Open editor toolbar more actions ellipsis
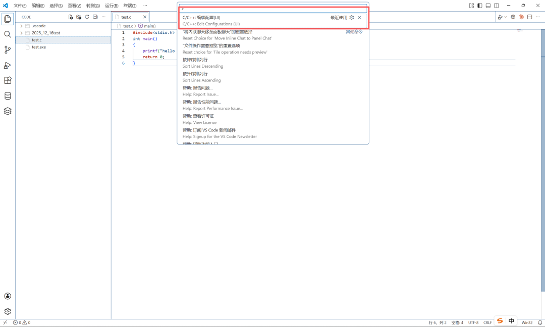 538,17
